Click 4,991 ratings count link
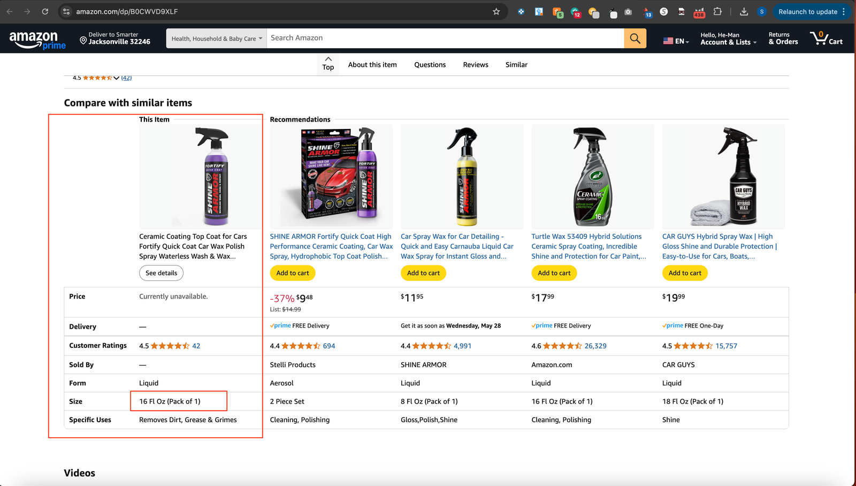Viewport: 856px width, 486px height. point(463,346)
